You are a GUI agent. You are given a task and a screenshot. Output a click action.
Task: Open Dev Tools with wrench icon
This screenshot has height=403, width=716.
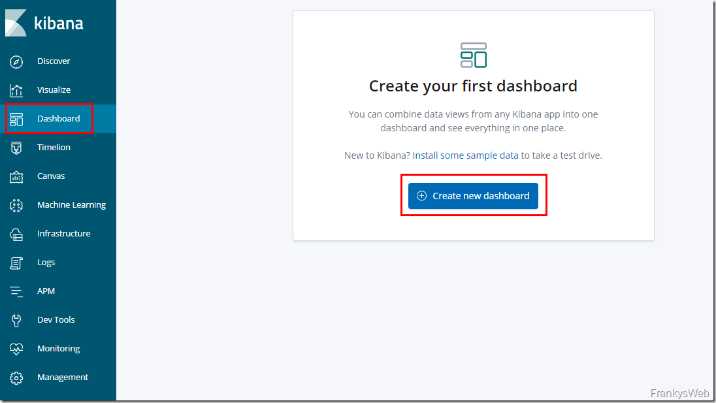pos(16,320)
